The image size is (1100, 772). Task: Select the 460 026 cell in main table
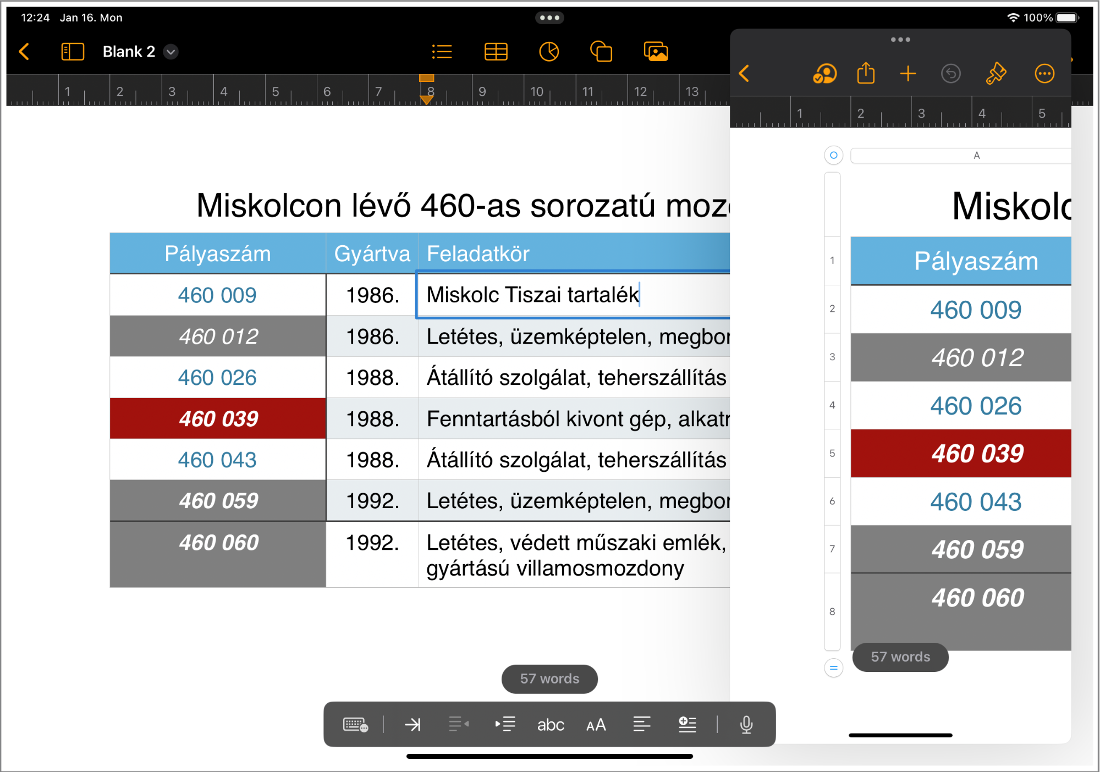tap(218, 378)
